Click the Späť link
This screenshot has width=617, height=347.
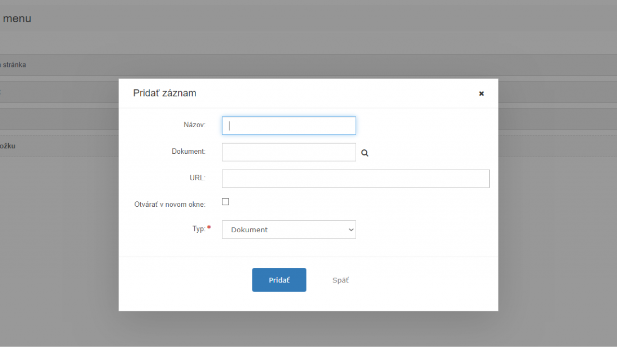[340, 280]
